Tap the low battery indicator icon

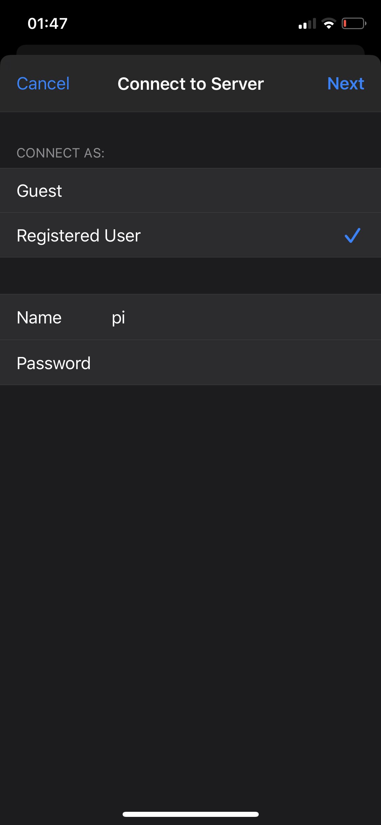pyautogui.click(x=354, y=23)
